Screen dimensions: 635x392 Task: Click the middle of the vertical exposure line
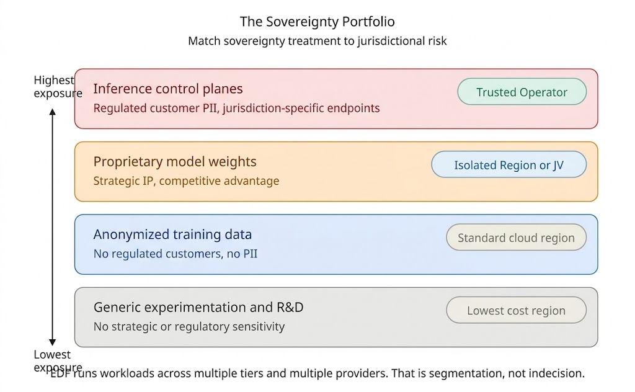point(53,226)
